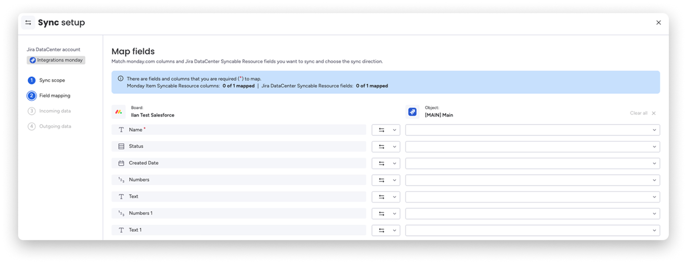Click the Numbers 1 column label
This screenshot has width=687, height=264.
(x=141, y=213)
